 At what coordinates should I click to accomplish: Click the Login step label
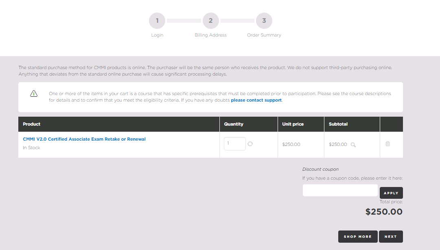tap(157, 35)
